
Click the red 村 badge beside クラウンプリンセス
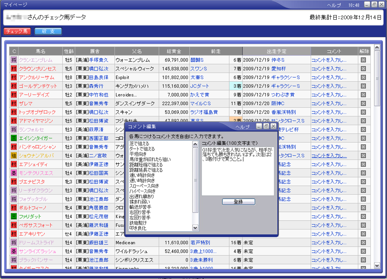tap(14, 69)
